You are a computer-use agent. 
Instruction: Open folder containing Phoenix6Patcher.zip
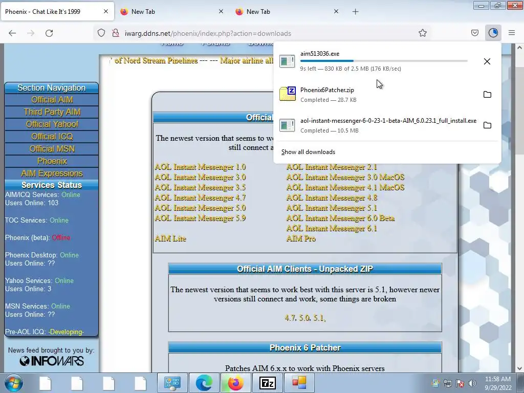[487, 94]
